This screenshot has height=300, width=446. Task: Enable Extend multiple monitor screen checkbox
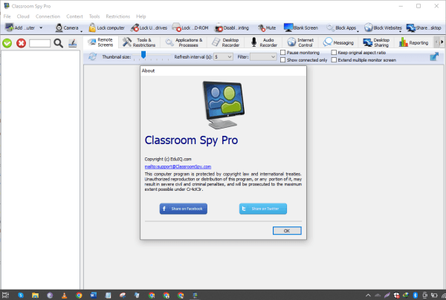(x=334, y=60)
